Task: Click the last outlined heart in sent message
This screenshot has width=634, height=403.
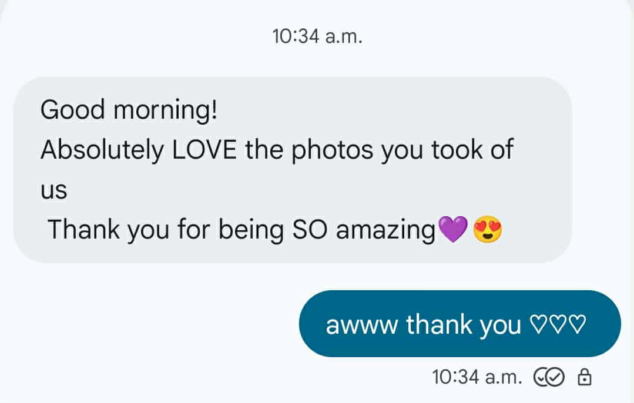Action: (579, 324)
